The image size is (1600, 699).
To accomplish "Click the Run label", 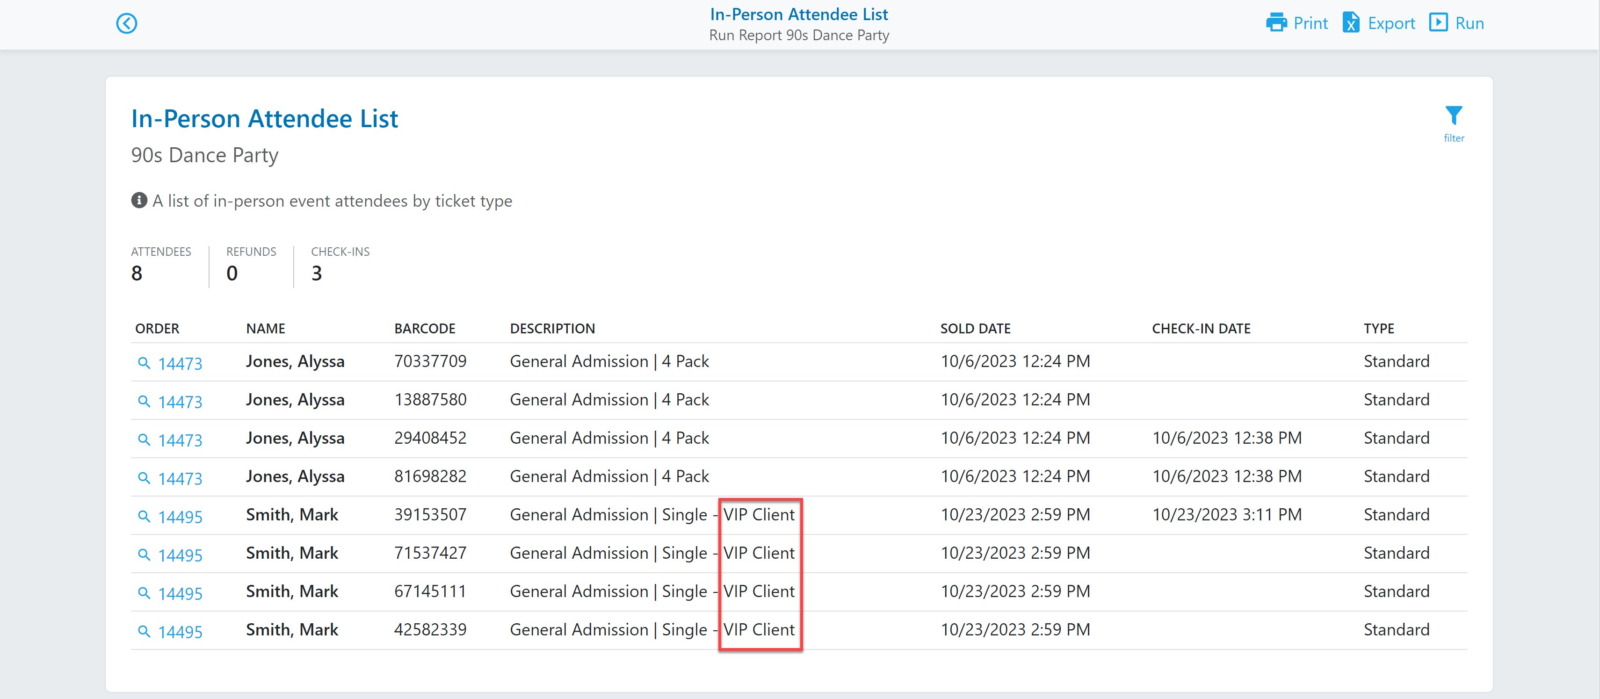I will pos(1470,23).
